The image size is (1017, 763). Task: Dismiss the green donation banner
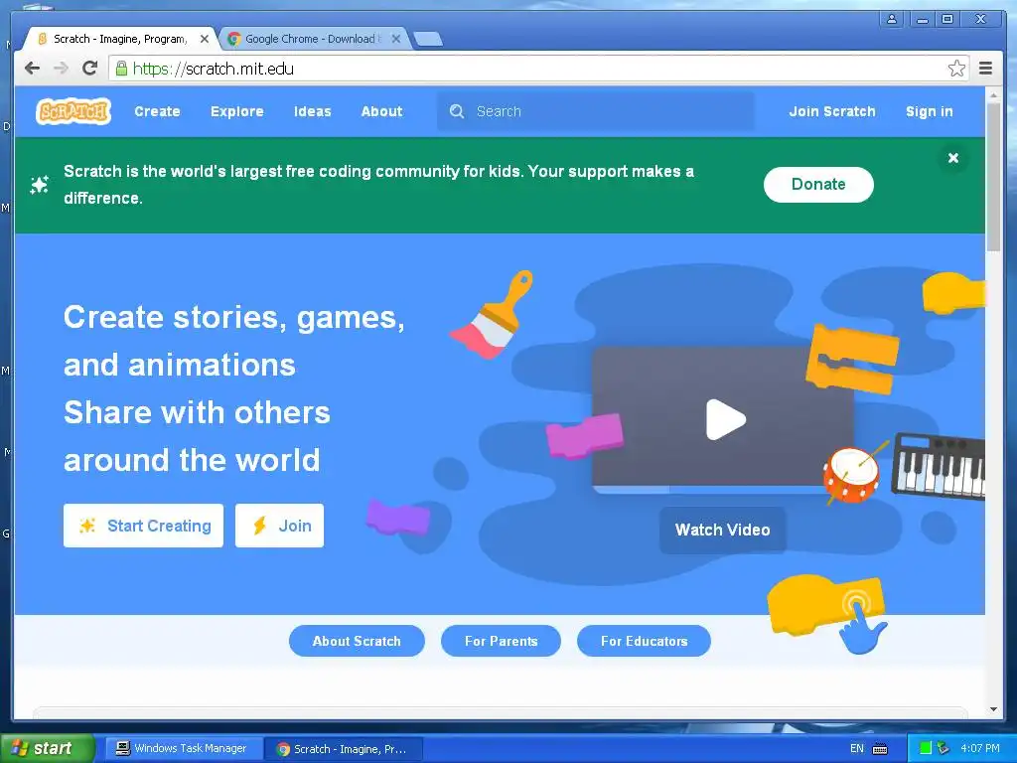coord(952,158)
